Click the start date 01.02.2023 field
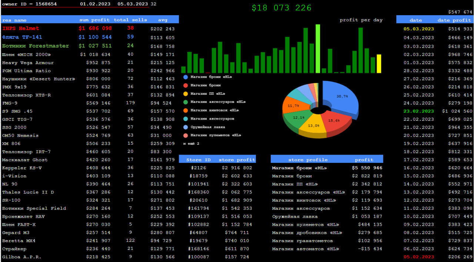 pyautogui.click(x=95, y=4)
